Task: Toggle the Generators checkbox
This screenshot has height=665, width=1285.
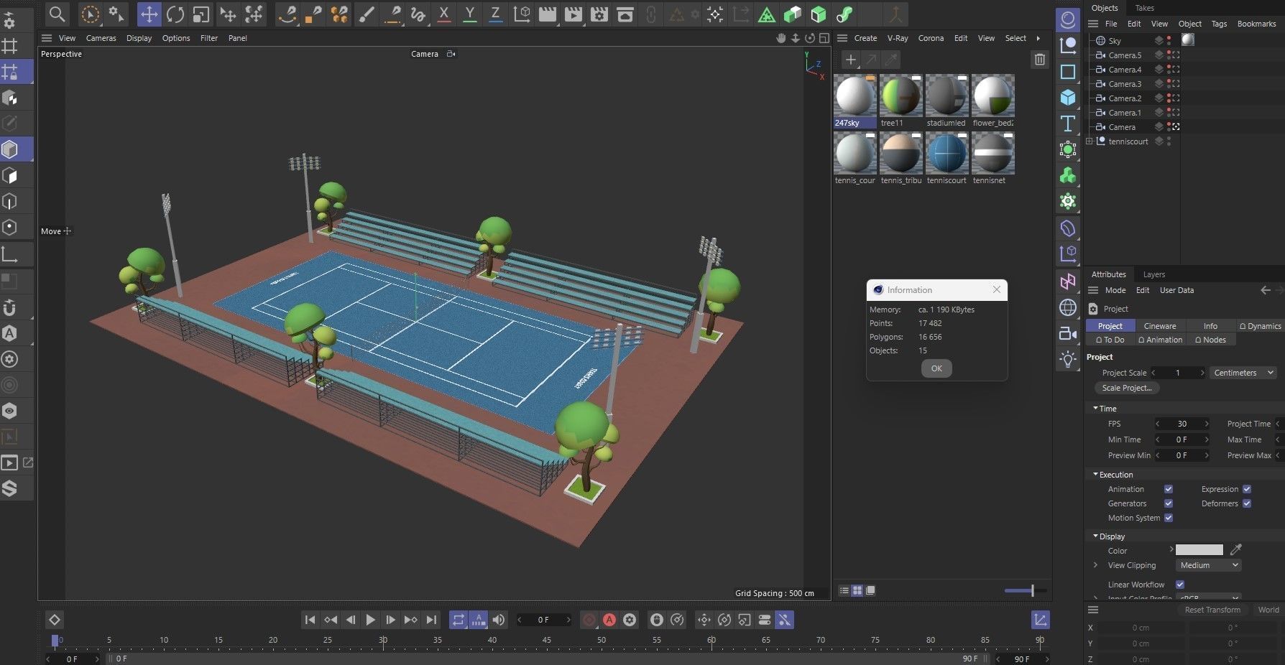Action: click(x=1169, y=503)
